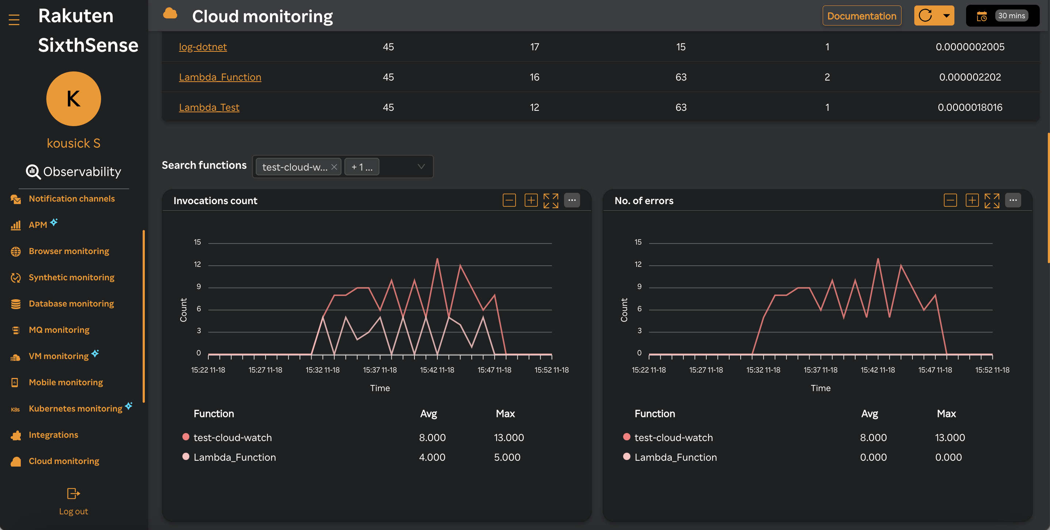Viewport: 1050px width, 530px height.
Task: Click the kousick S username
Action: click(x=73, y=143)
